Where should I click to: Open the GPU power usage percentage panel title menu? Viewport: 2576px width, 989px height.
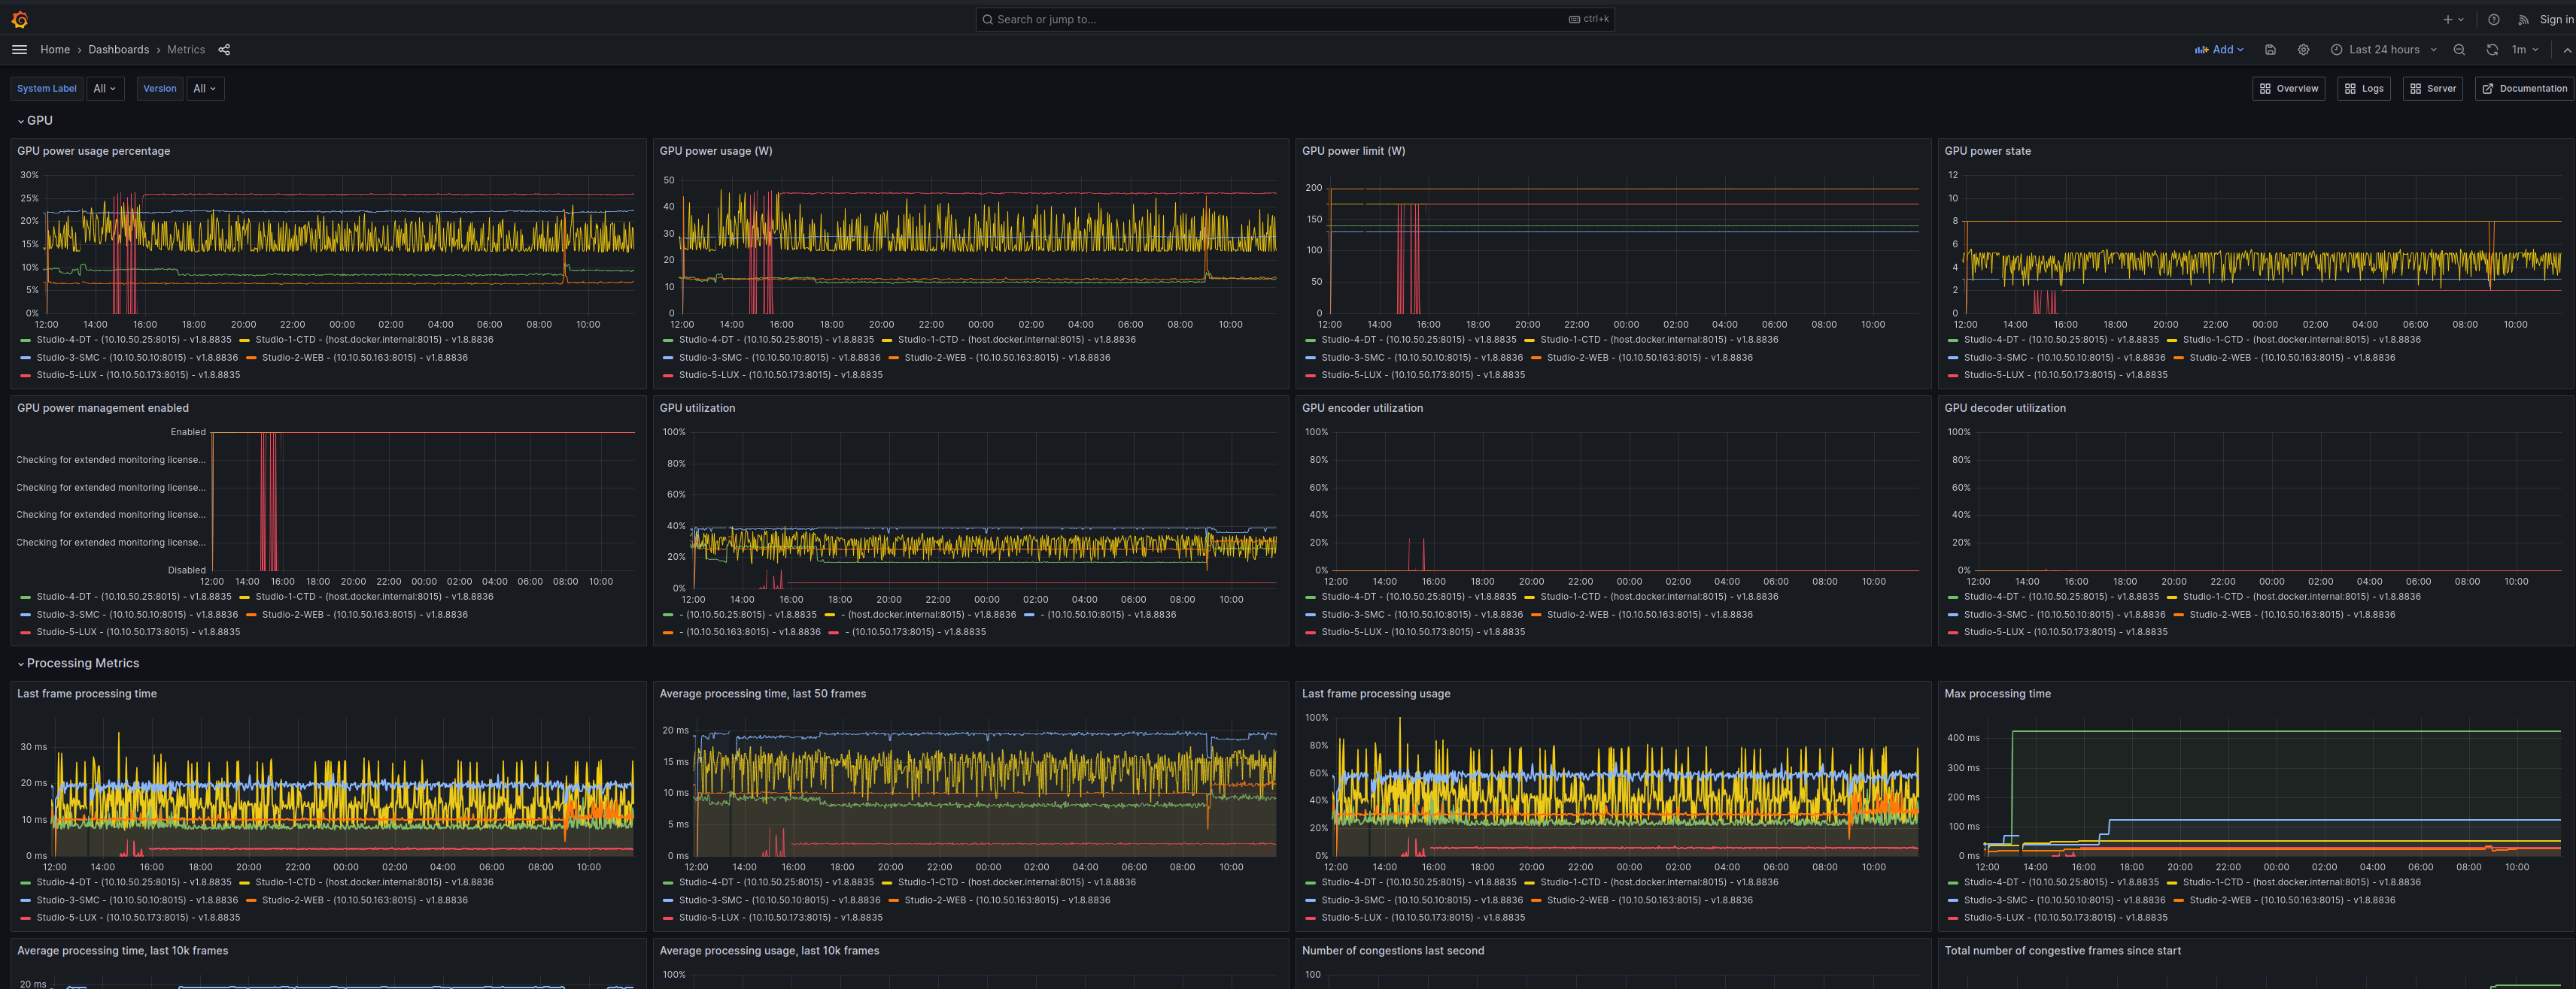tap(93, 151)
